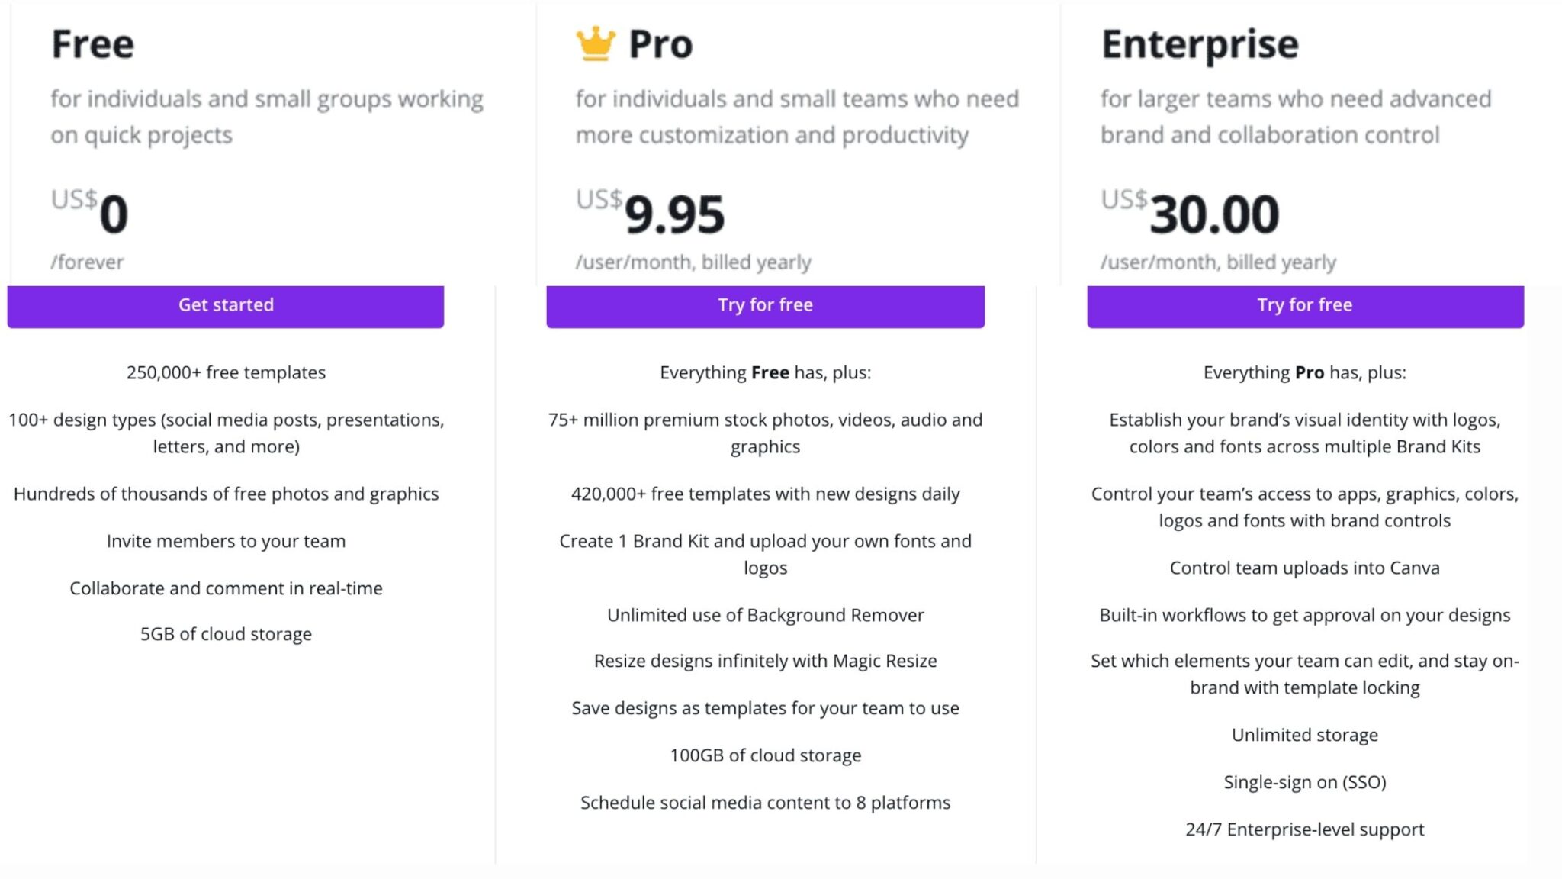Viewport: 1562px width, 879px height.
Task: Click the 100GB of cloud storage feature
Action: pyautogui.click(x=764, y=755)
